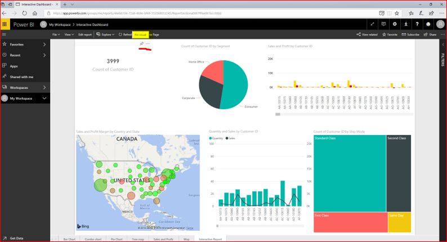Click the workspace avatar beside My Workspace breadcrumb
The height and width of the screenshot is (242, 447).
pos(43,25)
